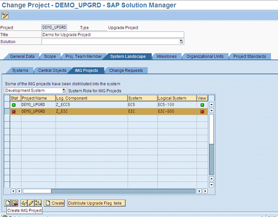The height and width of the screenshot is (217, 278).
Task: Click green status icon for Z_ECC5 row
Action: 14,105
